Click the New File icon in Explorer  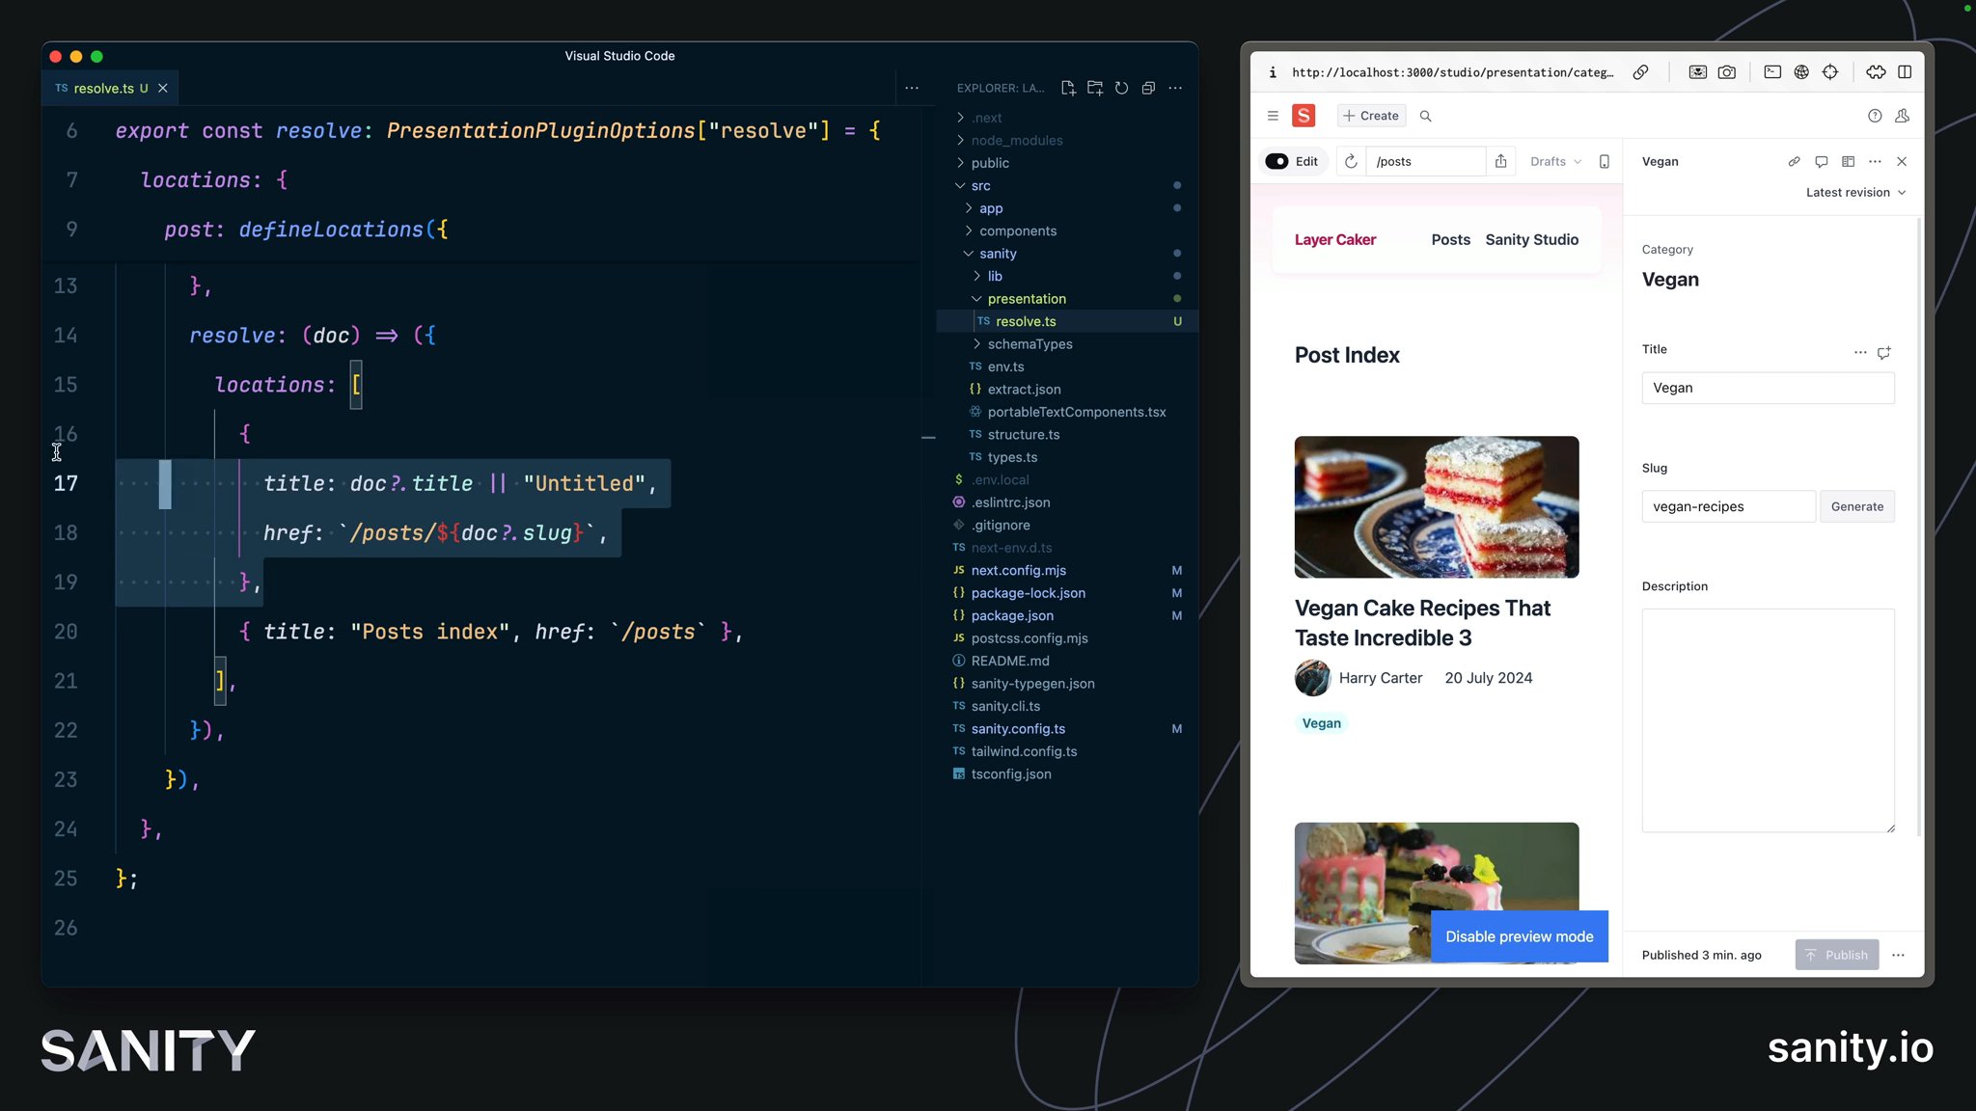point(1068,88)
